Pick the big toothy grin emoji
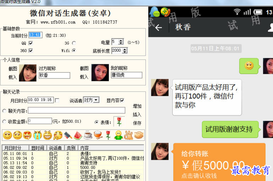Screen dimensions: 273x181 tap(48, 135)
